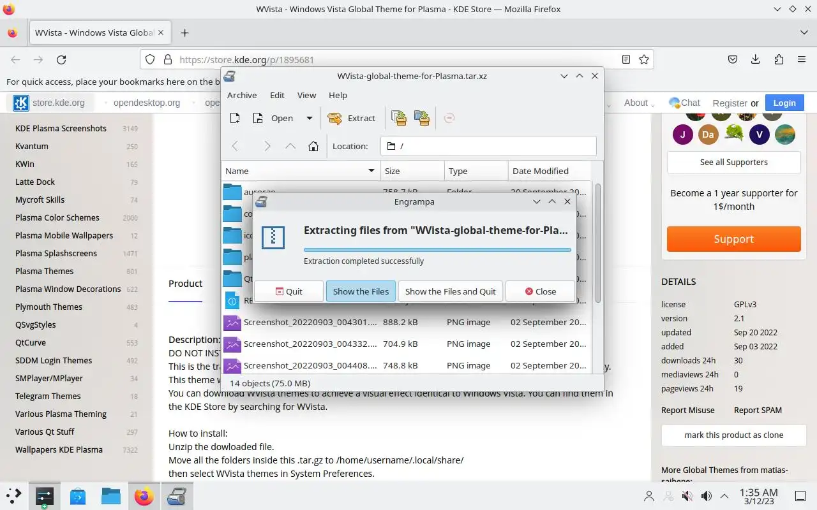Toggle Firefox reader view icon
The height and width of the screenshot is (510, 817).
click(x=626, y=59)
